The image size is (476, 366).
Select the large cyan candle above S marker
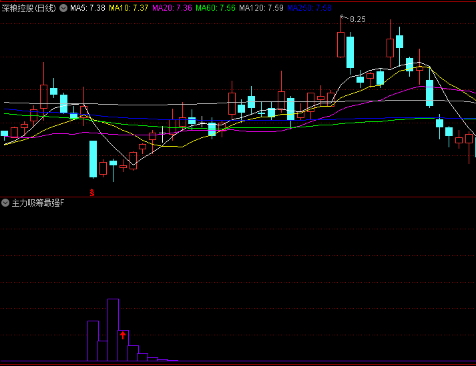[93, 159]
